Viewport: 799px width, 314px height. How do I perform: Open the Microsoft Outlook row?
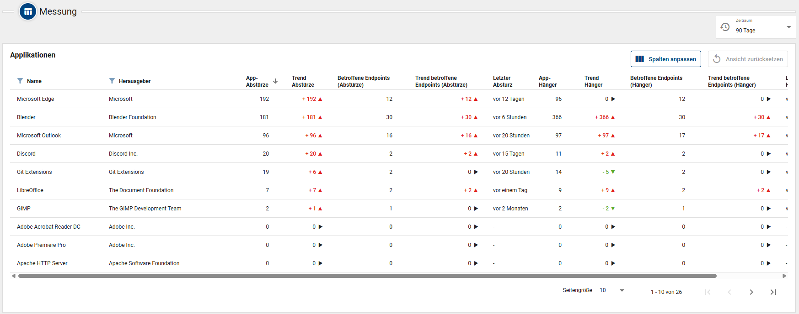[x=39, y=136]
